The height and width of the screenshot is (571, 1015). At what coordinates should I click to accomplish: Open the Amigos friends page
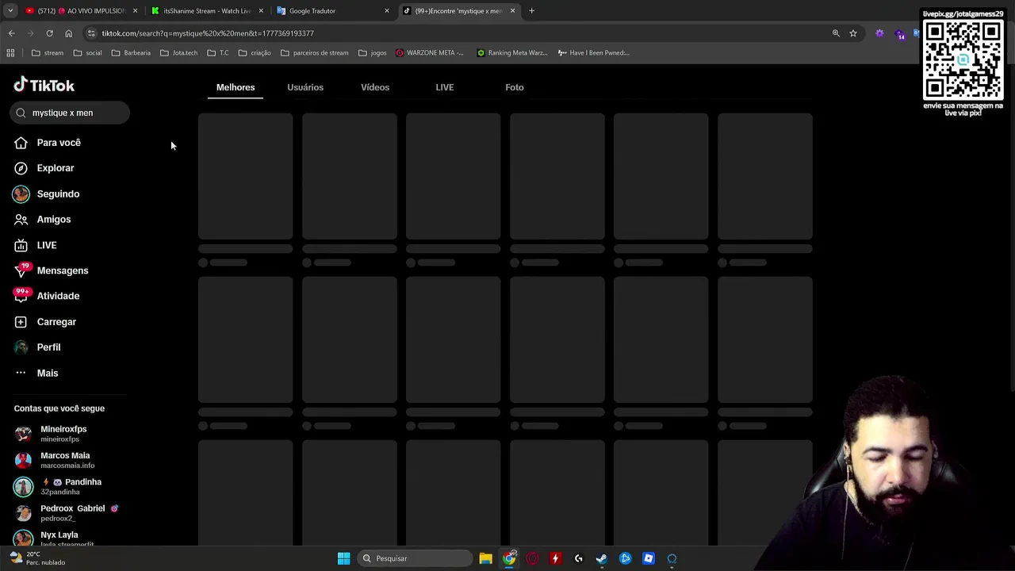point(43,220)
